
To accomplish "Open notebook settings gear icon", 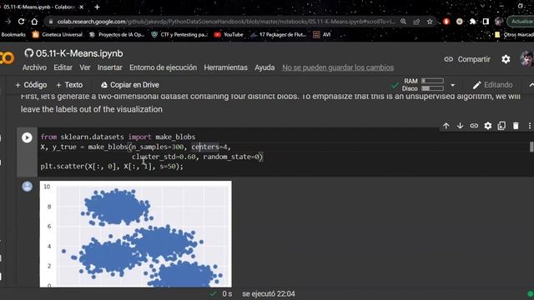I will coord(506,59).
